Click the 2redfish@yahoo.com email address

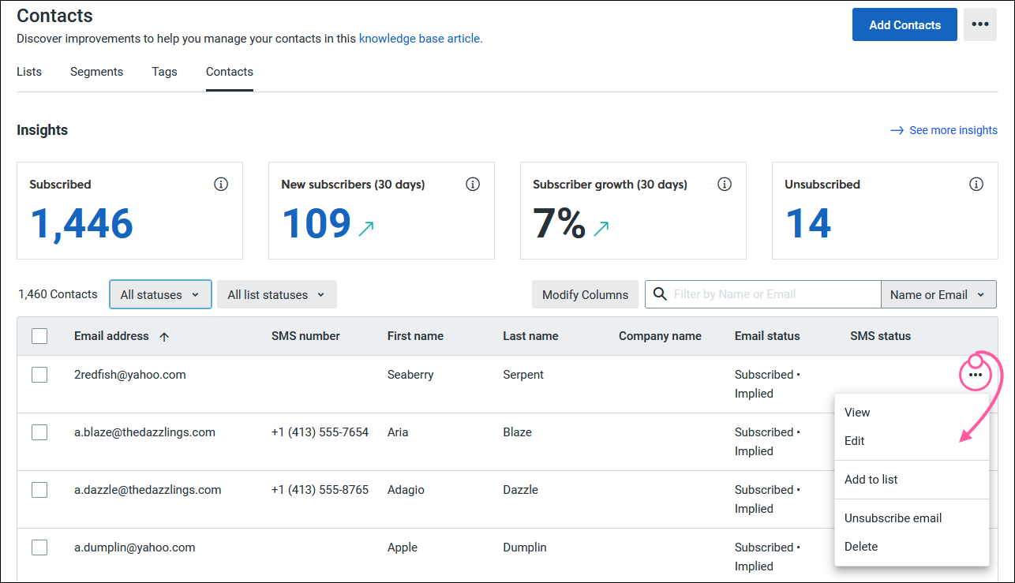130,375
